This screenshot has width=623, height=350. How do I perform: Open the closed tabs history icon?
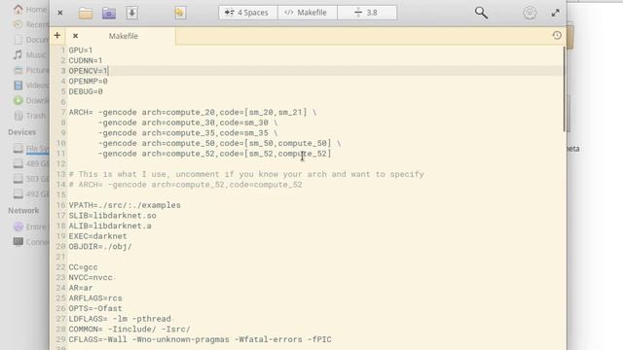[x=557, y=35]
